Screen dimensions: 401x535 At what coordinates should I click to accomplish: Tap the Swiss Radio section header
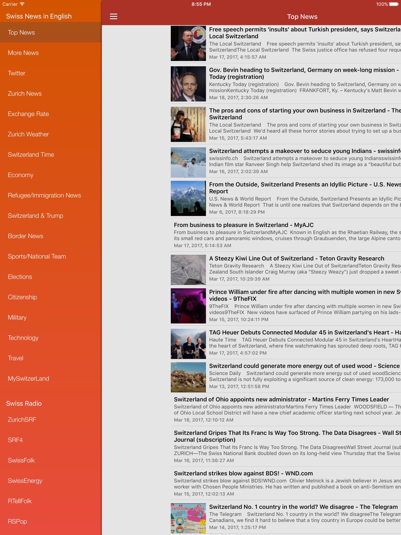pyautogui.click(x=24, y=403)
